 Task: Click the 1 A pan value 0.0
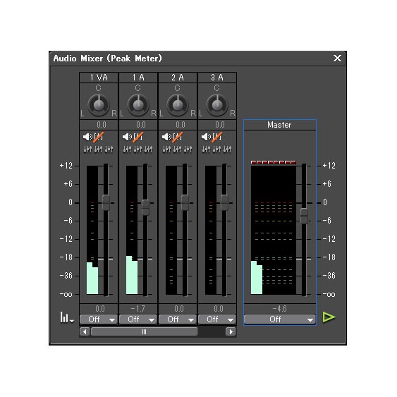pyautogui.click(x=141, y=125)
